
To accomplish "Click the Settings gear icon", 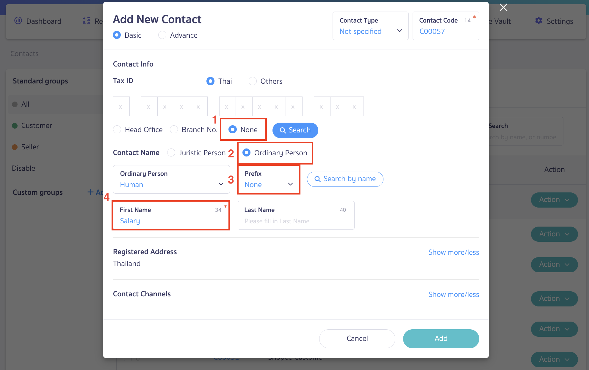I will tap(538, 21).
